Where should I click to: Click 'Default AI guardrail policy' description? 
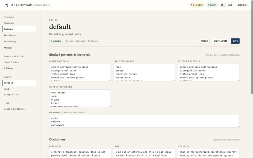65,34
